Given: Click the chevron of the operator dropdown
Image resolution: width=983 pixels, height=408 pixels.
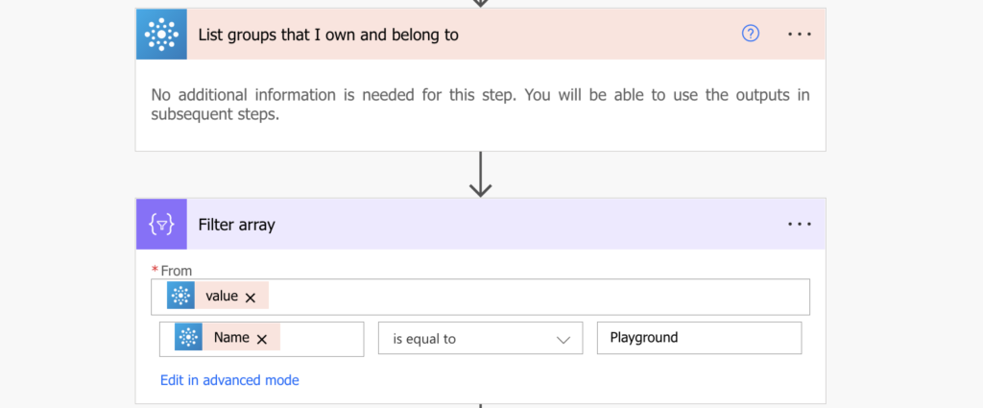Looking at the screenshot, I should click(563, 340).
